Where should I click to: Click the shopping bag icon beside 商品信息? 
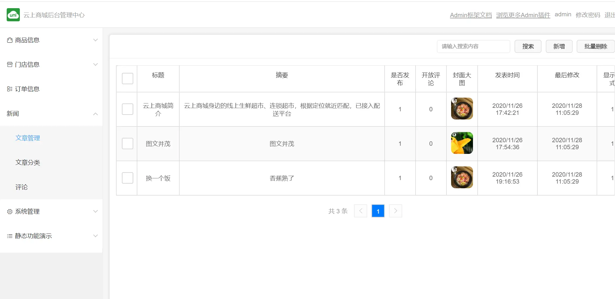pos(10,40)
